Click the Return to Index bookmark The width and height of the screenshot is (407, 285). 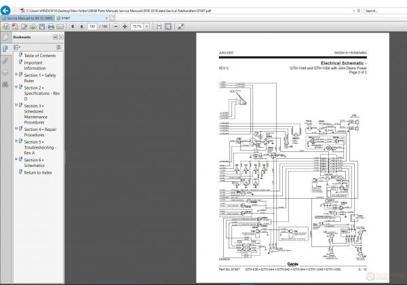(x=38, y=172)
